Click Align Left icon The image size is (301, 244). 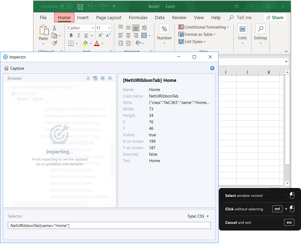(121, 36)
